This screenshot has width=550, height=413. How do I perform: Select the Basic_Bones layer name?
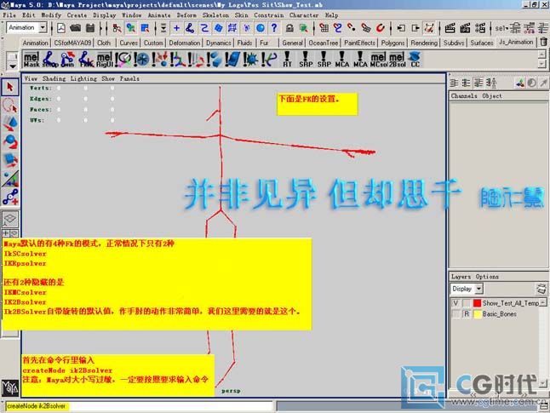(x=500, y=314)
